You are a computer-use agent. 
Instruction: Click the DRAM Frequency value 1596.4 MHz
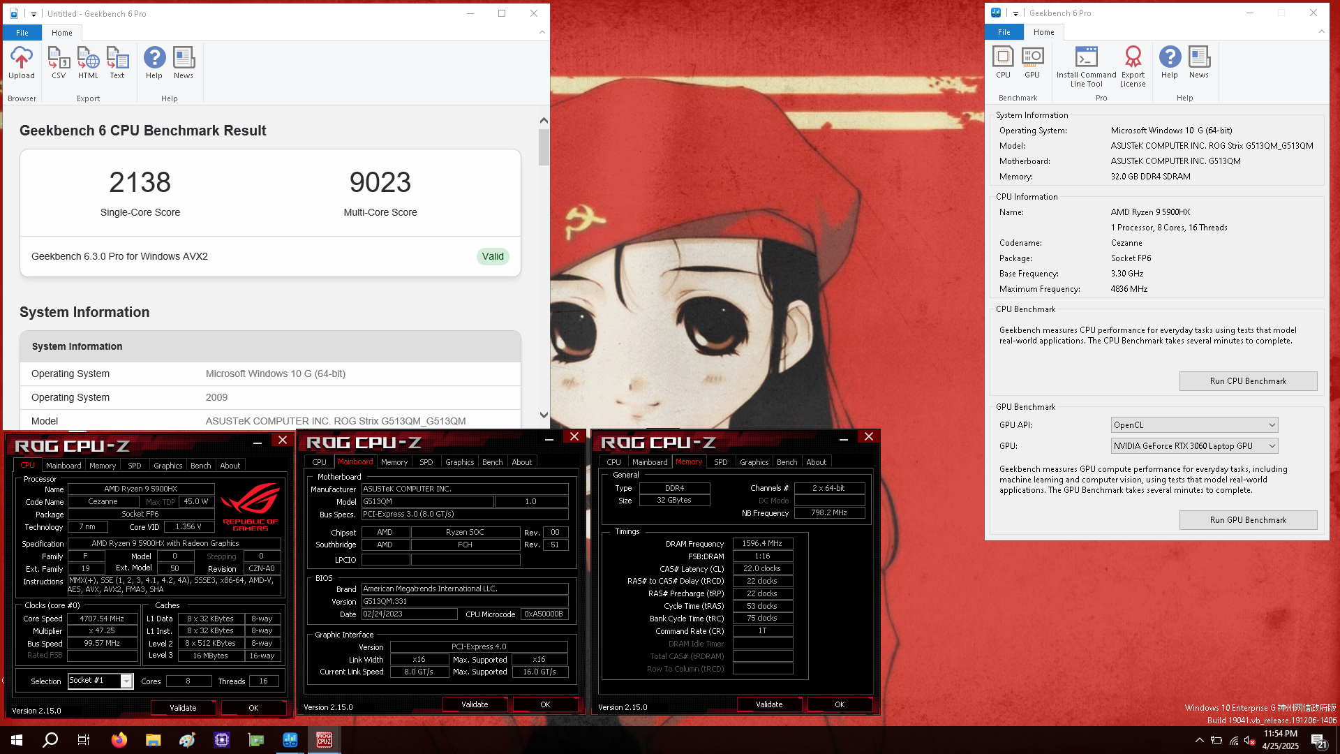[762, 543]
